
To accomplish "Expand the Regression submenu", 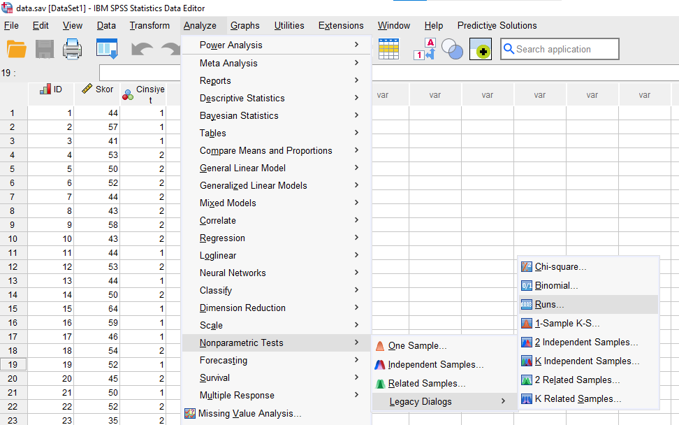I will [222, 238].
